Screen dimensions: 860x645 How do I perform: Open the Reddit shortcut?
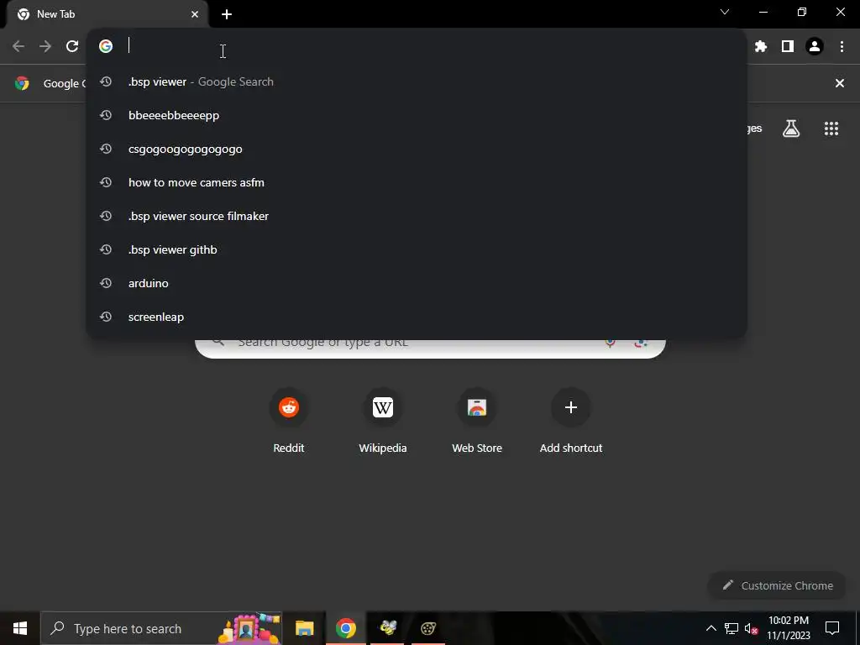tap(289, 422)
